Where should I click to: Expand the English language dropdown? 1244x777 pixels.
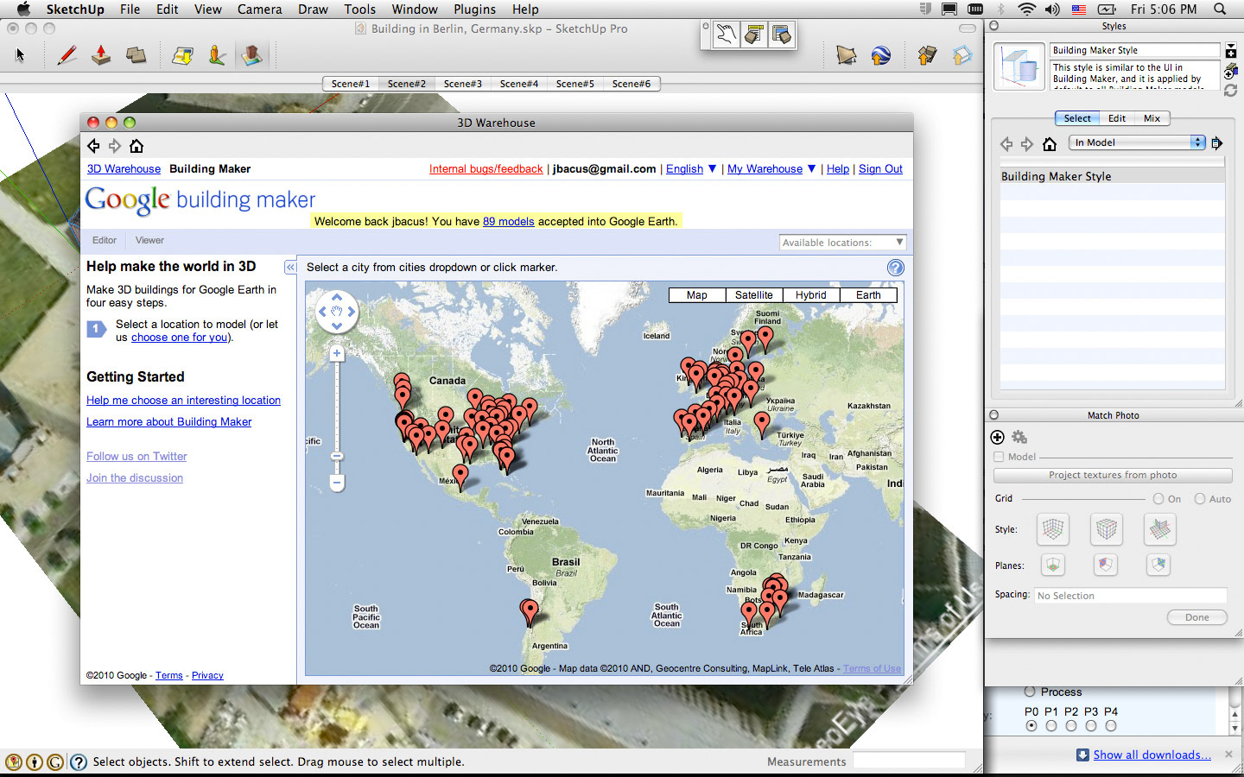click(x=713, y=168)
